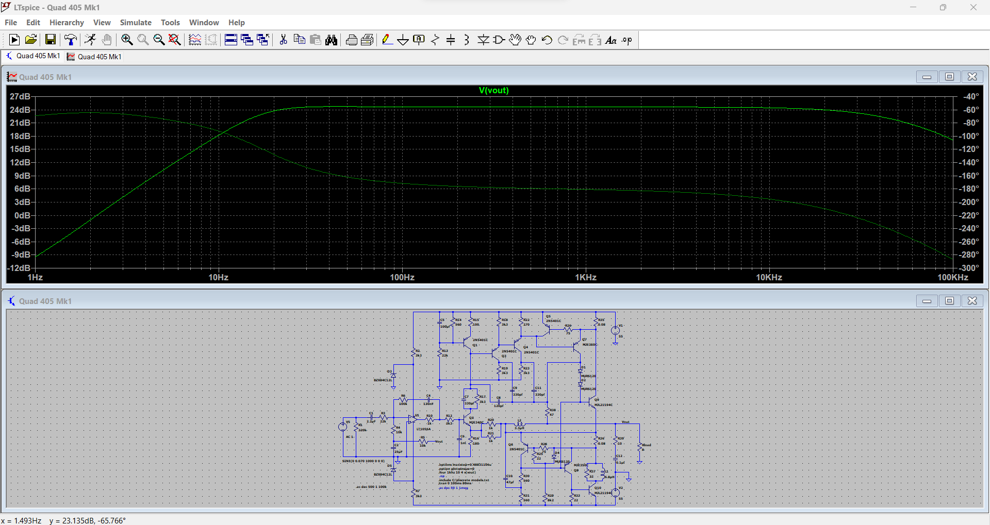Screen dimensions: 990x525
Task: Open the Hierarchy menu
Action: [67, 22]
